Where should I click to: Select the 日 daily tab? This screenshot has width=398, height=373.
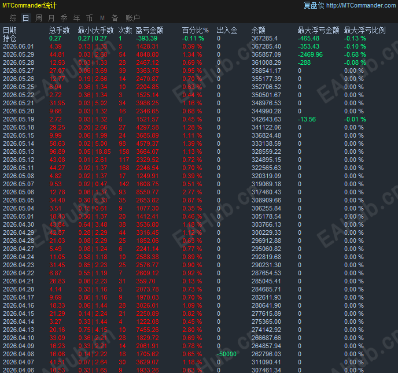click(25, 18)
